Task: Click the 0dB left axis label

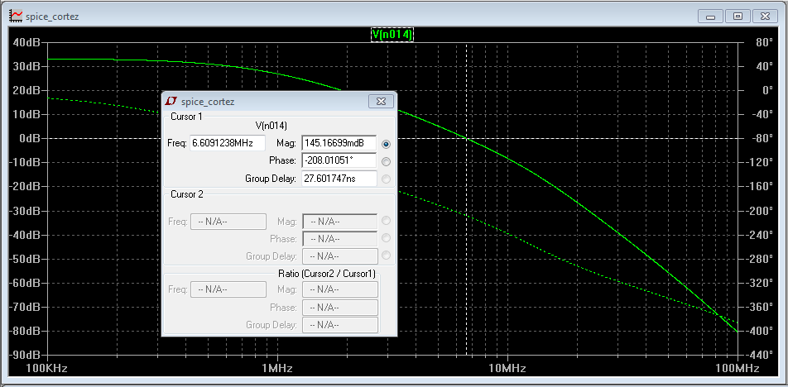Action: click(x=29, y=138)
